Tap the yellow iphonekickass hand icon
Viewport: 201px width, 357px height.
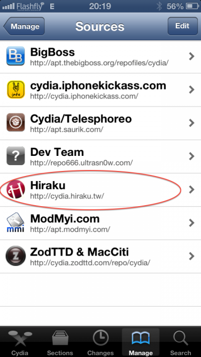pos(16,90)
